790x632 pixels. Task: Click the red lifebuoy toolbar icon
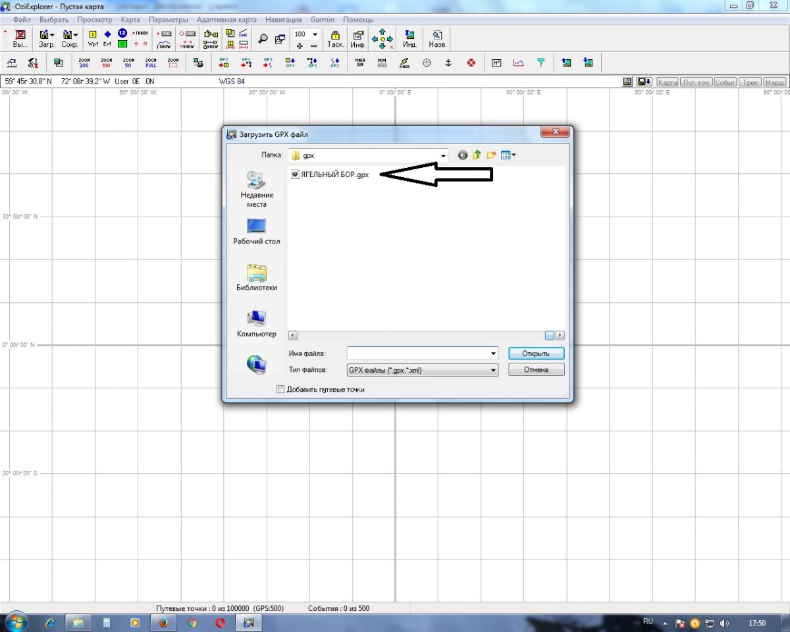coord(471,63)
